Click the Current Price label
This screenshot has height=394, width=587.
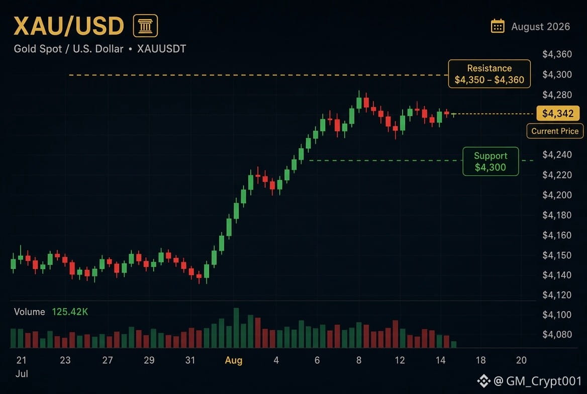click(x=555, y=131)
